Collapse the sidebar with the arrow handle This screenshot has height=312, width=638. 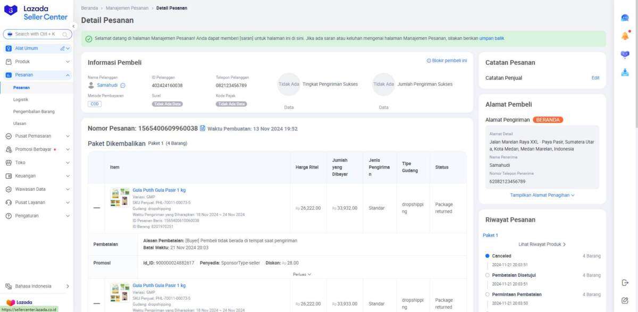tap(73, 26)
